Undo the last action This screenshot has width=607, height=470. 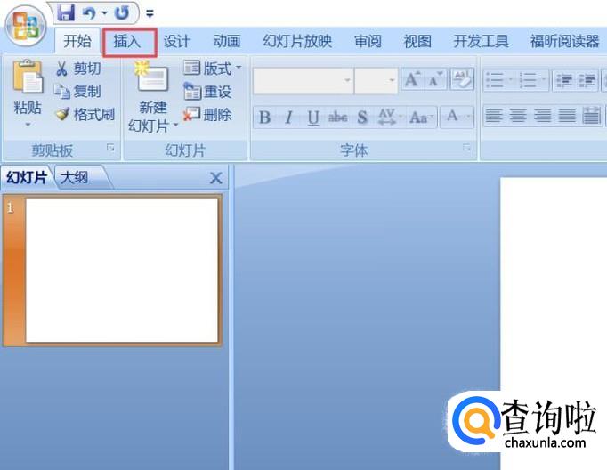[x=89, y=13]
